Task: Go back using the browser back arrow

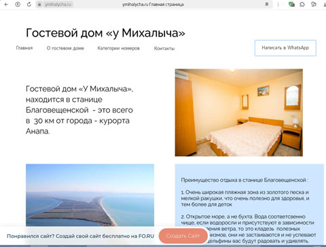Action: 6,4
